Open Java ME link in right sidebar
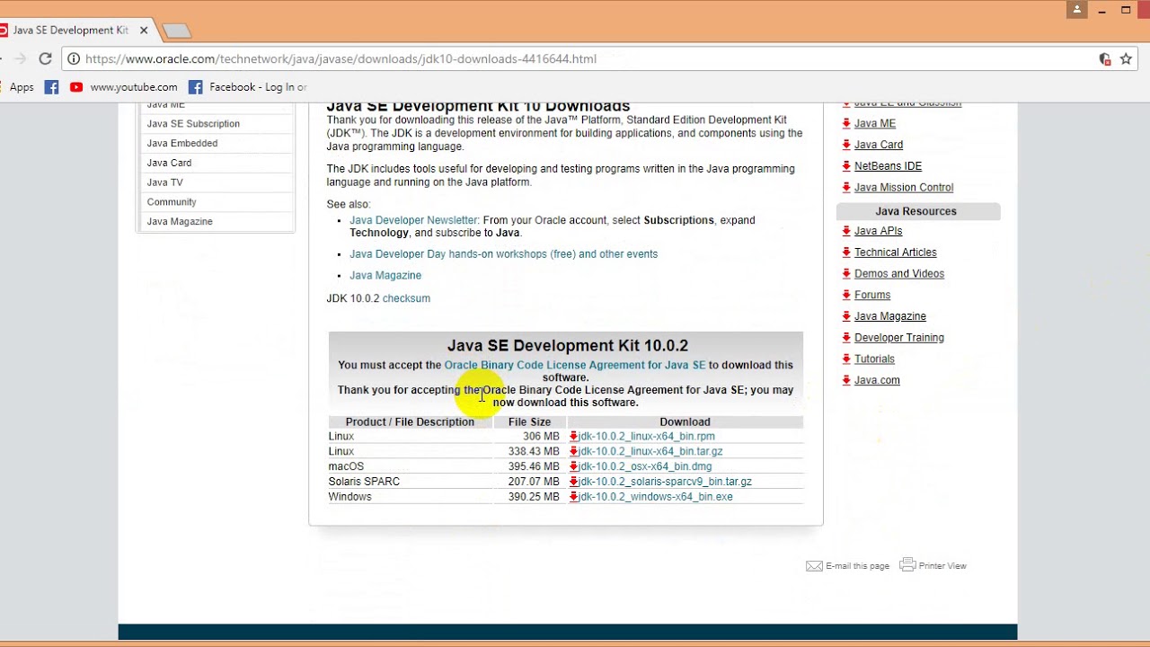This screenshot has height=647, width=1150. click(x=875, y=124)
